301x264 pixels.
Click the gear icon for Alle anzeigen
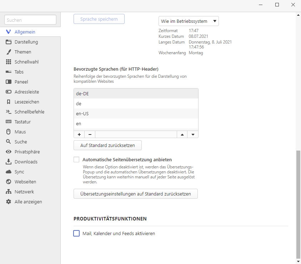pos(9,202)
